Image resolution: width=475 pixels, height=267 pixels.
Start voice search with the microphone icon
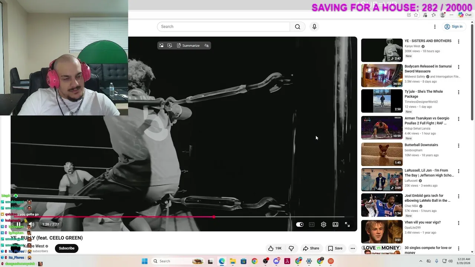pyautogui.click(x=314, y=27)
